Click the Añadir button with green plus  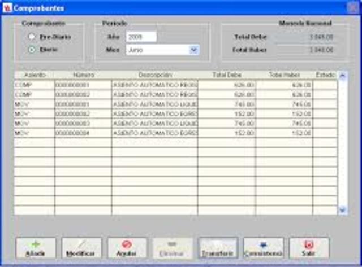click(x=36, y=248)
